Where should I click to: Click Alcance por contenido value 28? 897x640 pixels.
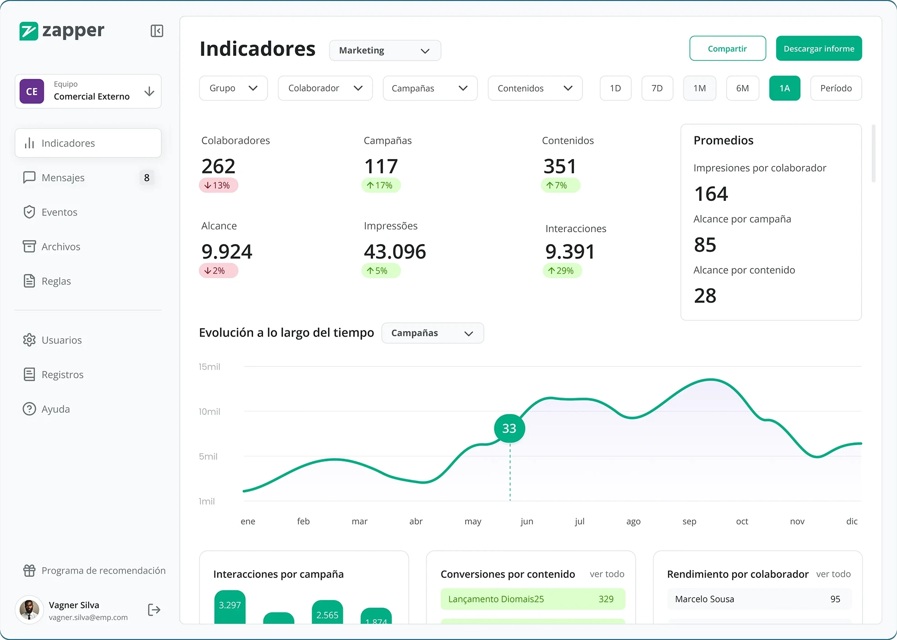[705, 296]
